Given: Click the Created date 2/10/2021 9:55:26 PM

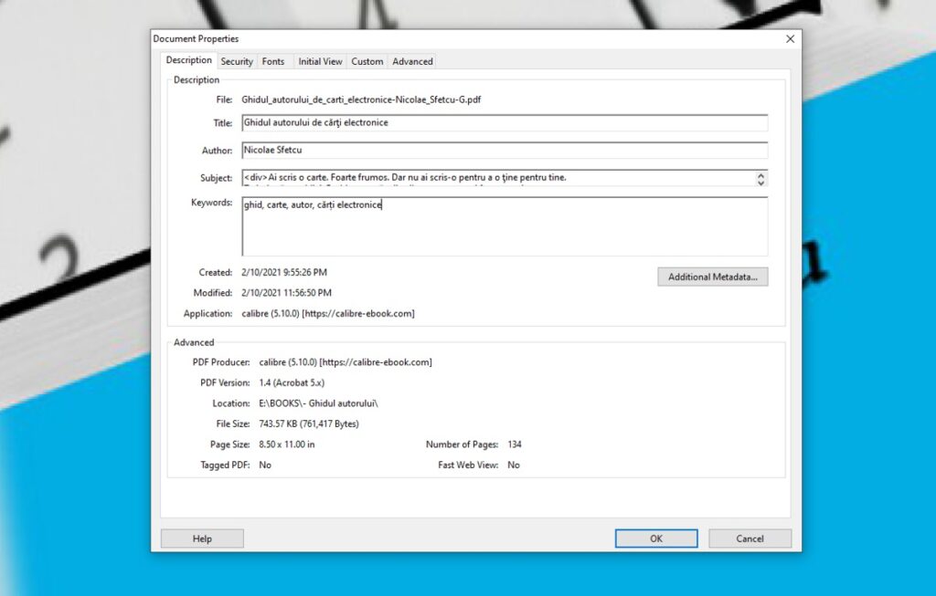Looking at the screenshot, I should coord(284,272).
